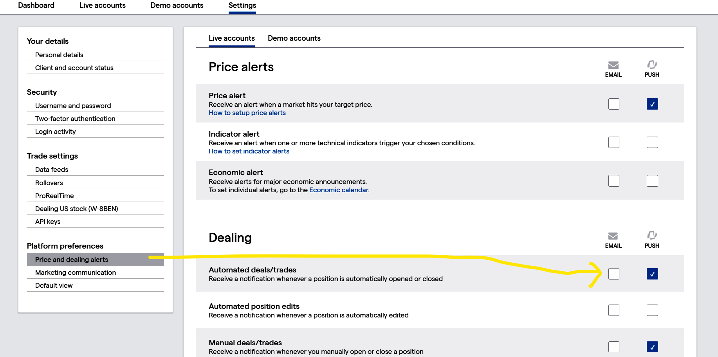Open Live accounts in top navigation
The height and width of the screenshot is (357, 718).
pyautogui.click(x=103, y=5)
